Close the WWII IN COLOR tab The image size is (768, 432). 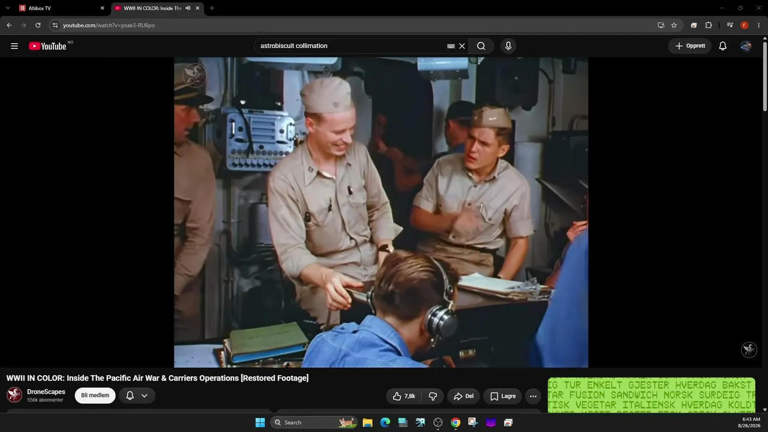pos(197,8)
